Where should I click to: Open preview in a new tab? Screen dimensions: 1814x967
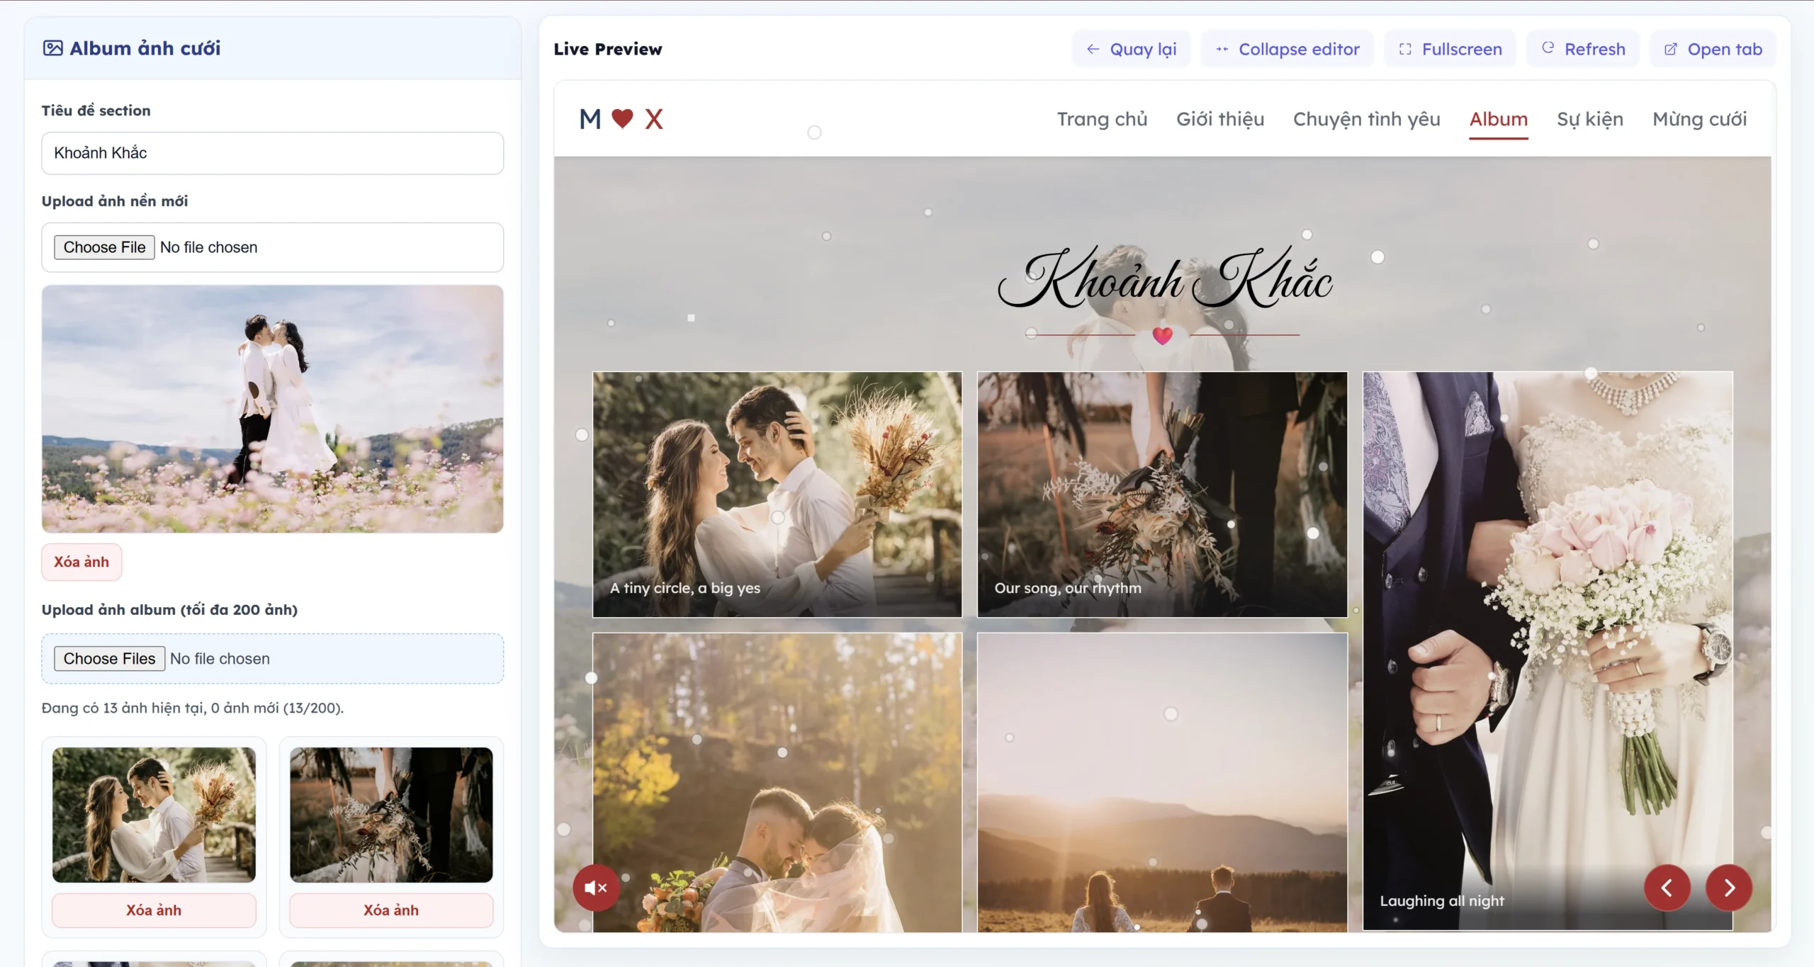tap(1713, 49)
